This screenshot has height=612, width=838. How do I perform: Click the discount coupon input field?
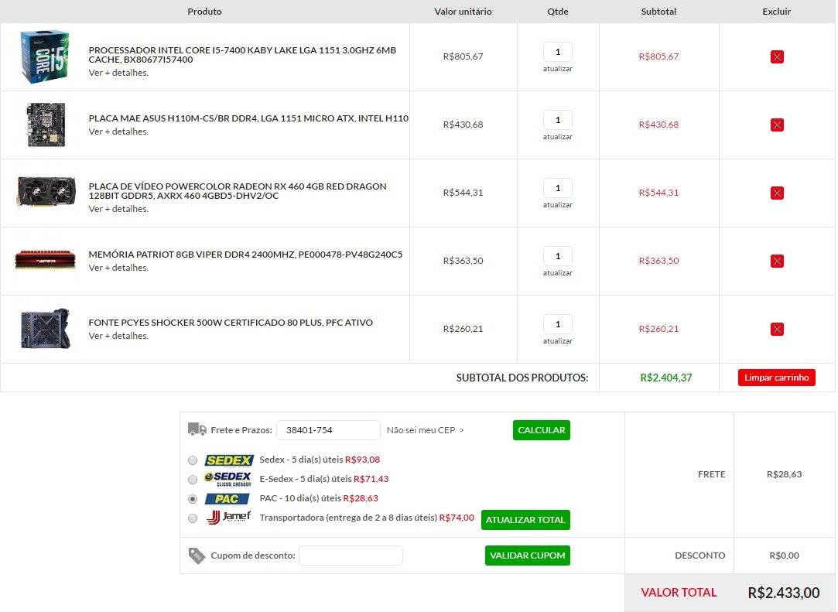[351, 556]
